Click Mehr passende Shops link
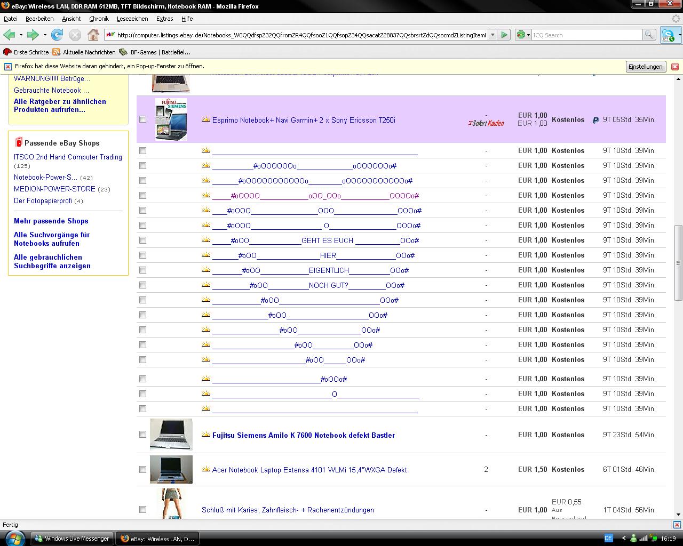The width and height of the screenshot is (683, 546). [x=51, y=221]
